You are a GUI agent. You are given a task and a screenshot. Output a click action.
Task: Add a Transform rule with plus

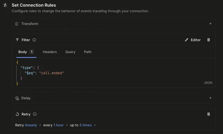click(x=210, y=24)
